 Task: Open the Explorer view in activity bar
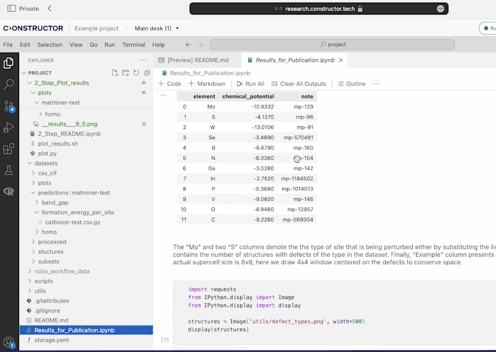[x=8, y=63]
